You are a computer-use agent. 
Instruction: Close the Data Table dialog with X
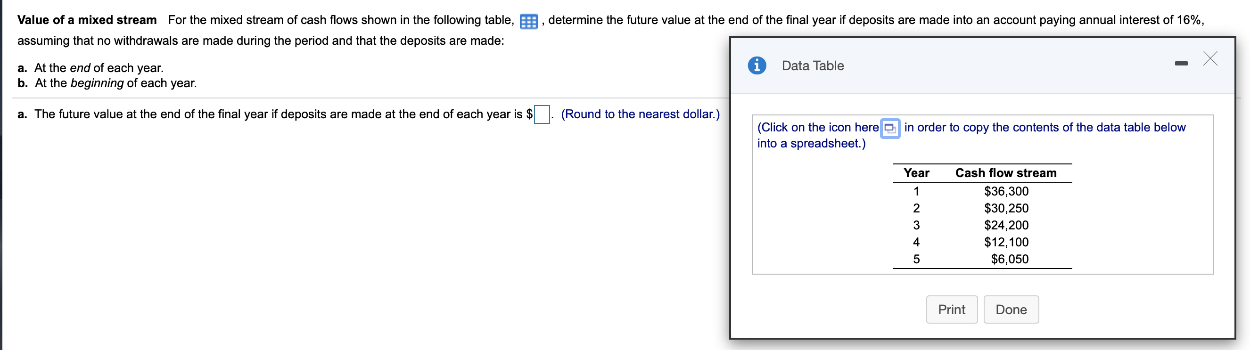[x=1210, y=59]
